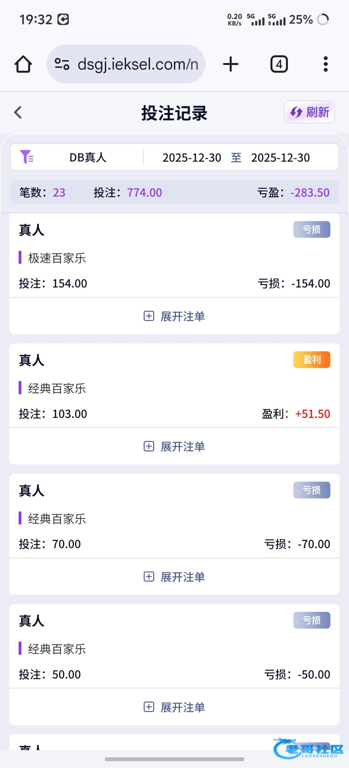Screen dimensions: 349x768
Task: Tap the purple filter funnel icon
Action: pos(27,157)
